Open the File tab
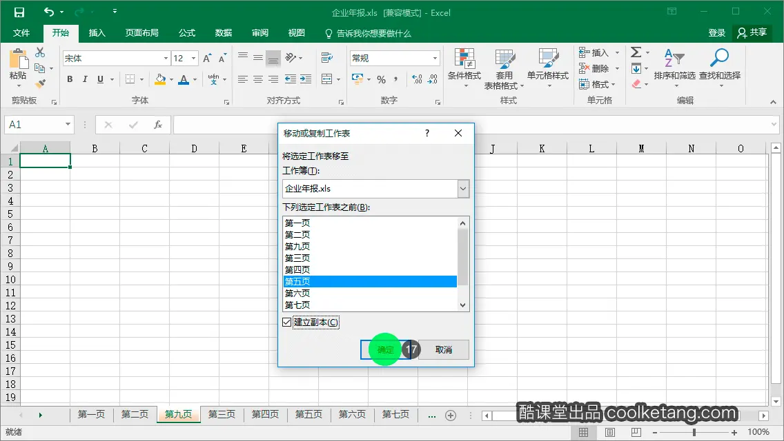 [x=21, y=33]
